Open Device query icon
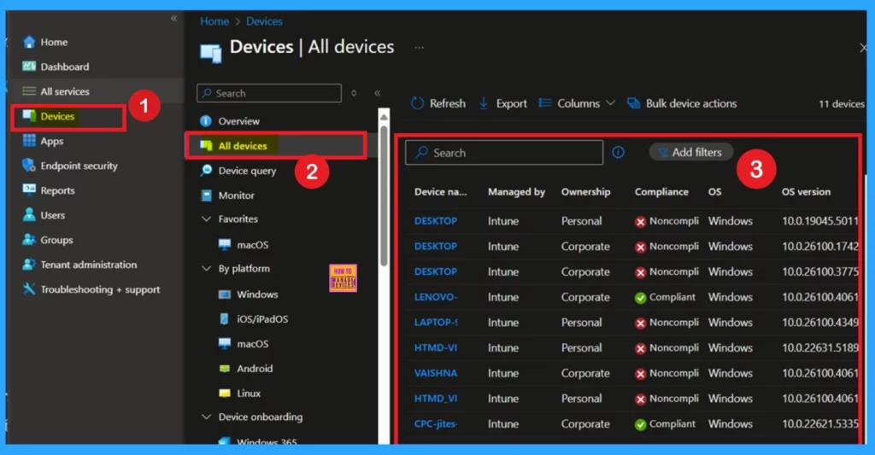Viewport: 875px width, 455px height. point(207,170)
